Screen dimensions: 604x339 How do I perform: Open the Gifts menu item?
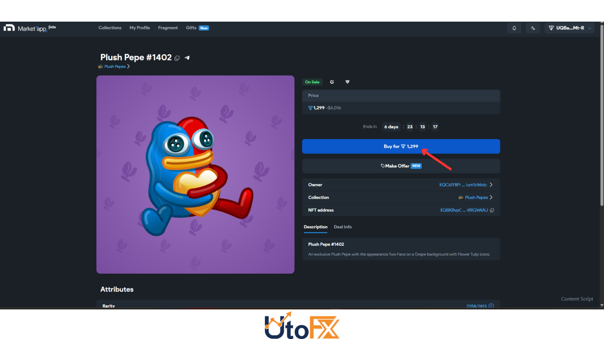point(191,28)
